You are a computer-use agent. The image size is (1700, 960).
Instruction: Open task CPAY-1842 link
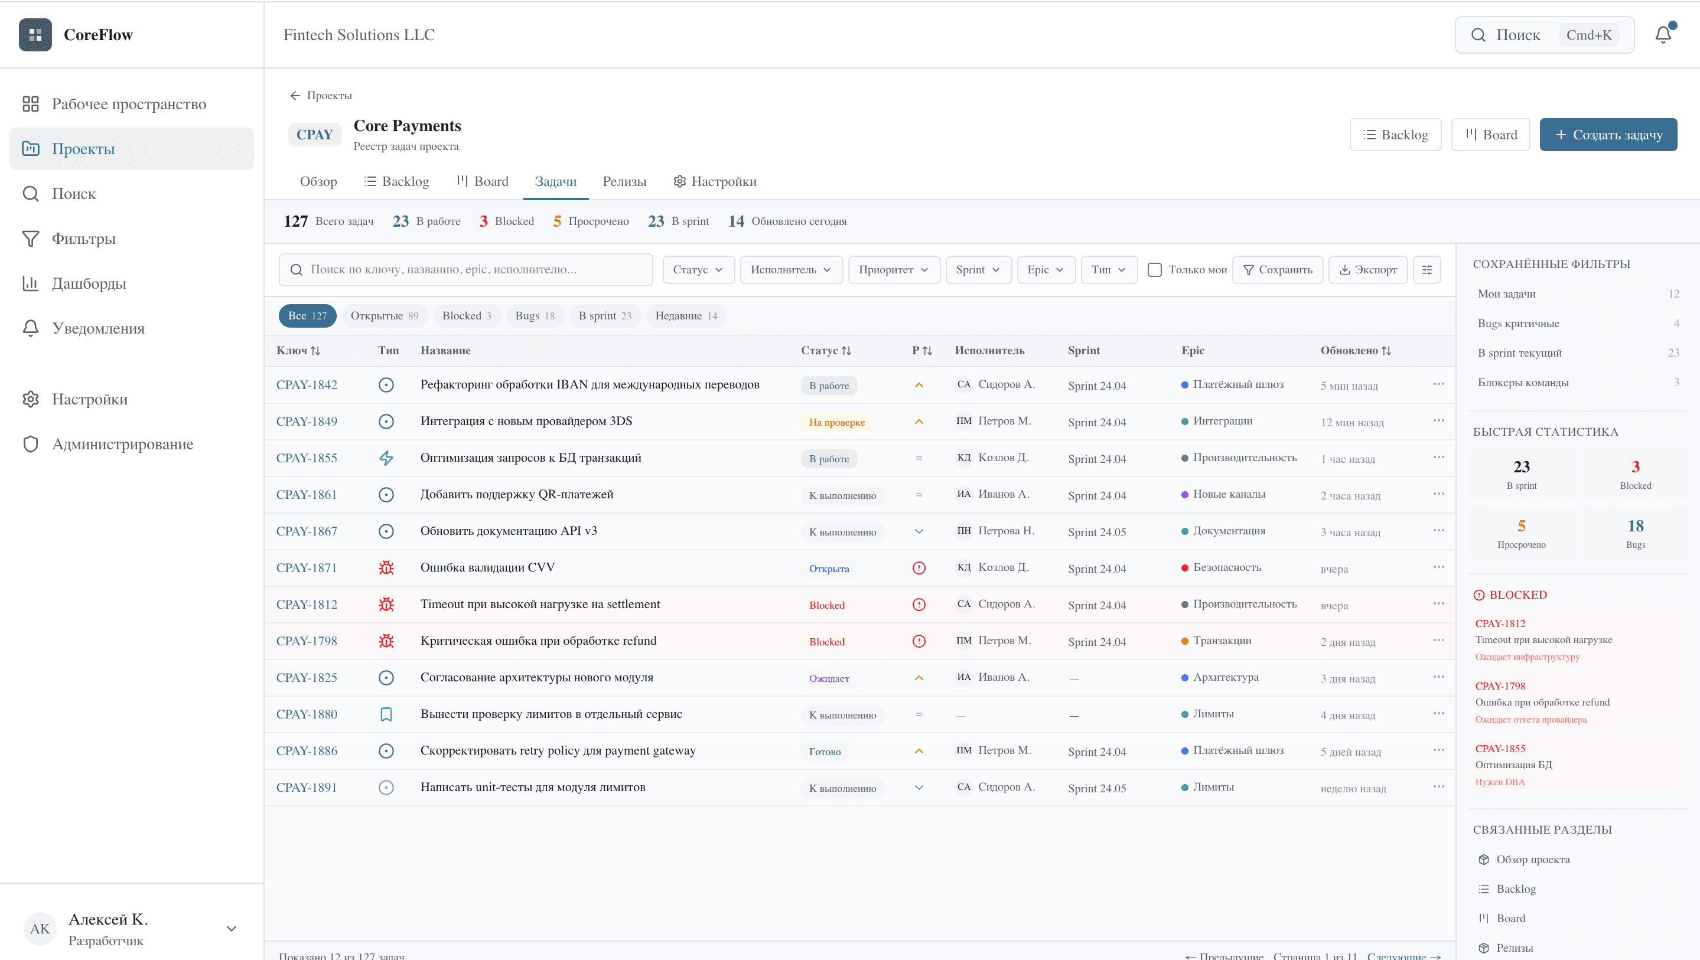(x=306, y=385)
